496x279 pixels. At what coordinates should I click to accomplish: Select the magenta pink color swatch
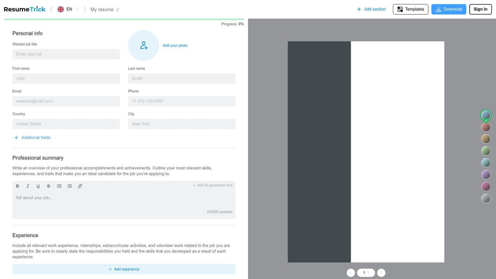(x=486, y=186)
